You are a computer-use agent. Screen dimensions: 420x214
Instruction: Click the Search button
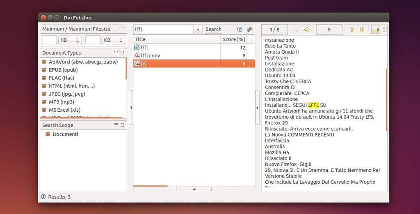[x=213, y=29]
